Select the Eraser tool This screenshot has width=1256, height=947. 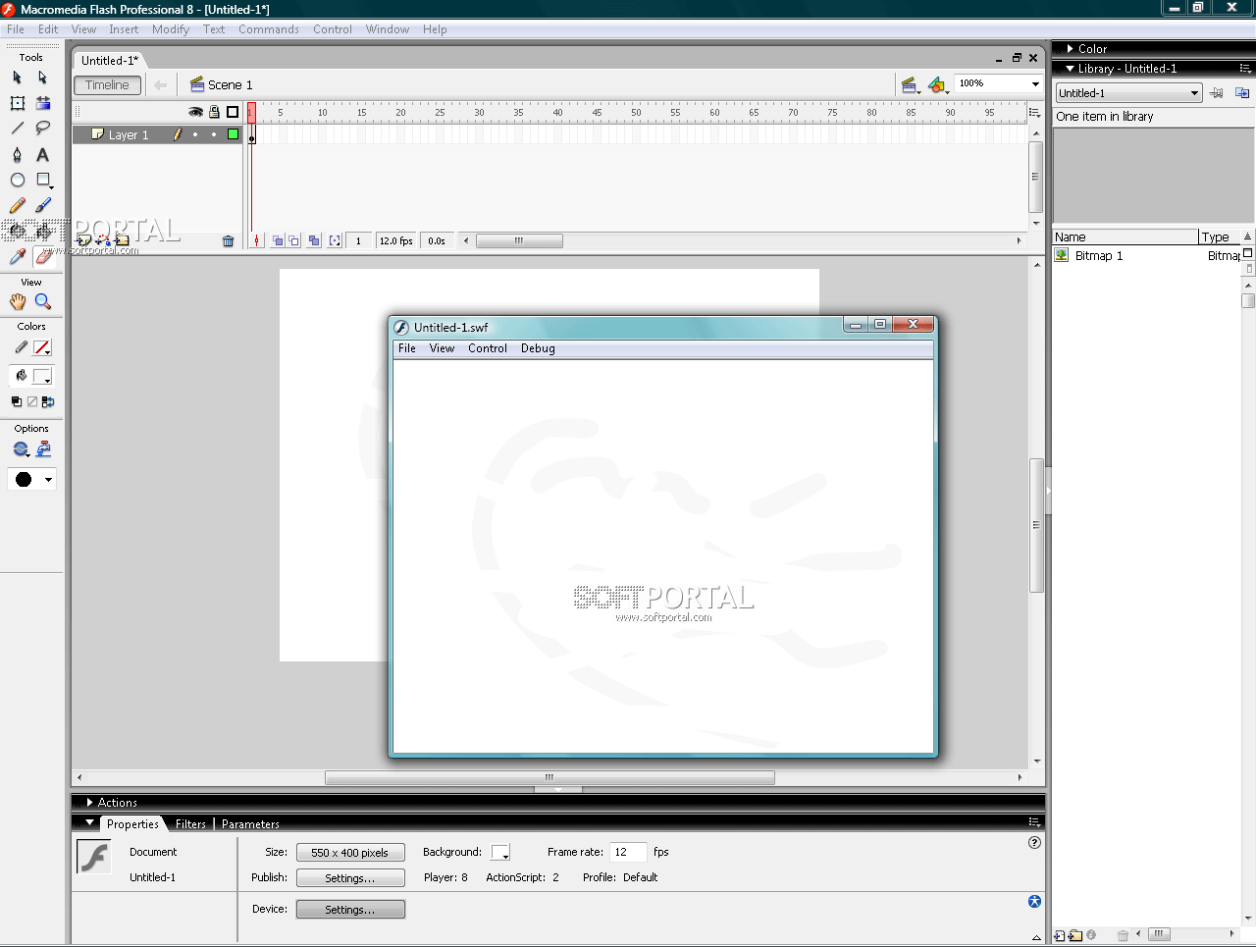pos(43,257)
